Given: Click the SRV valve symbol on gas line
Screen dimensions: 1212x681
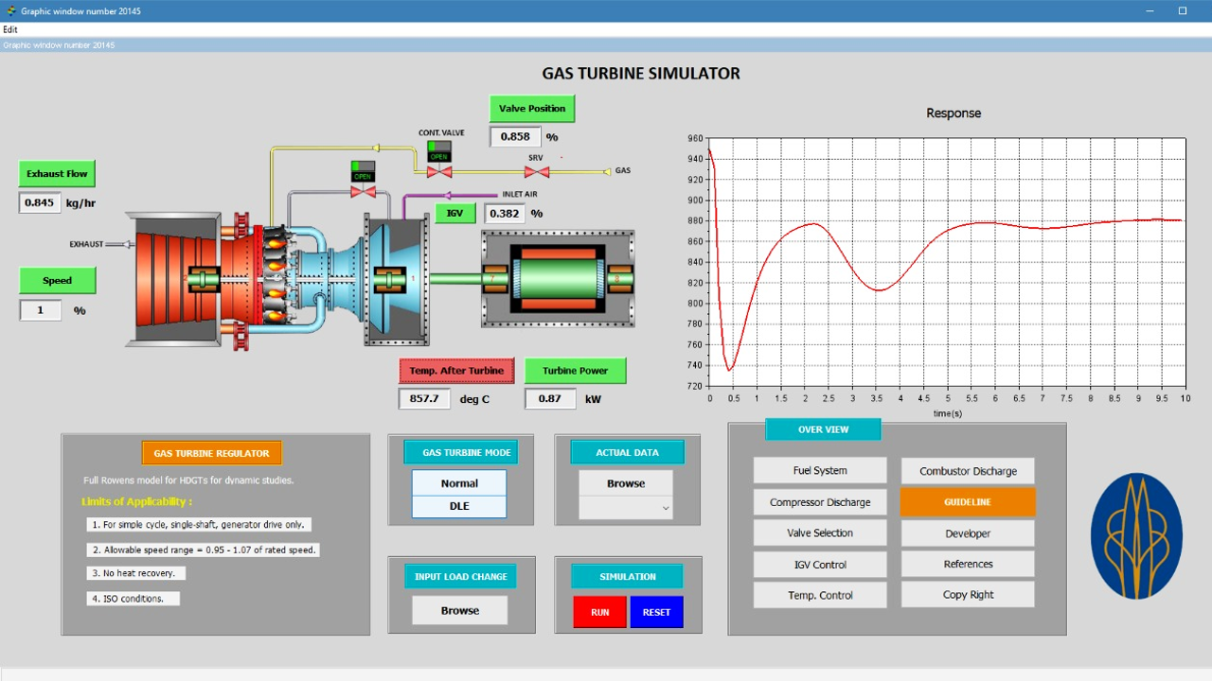Looking at the screenshot, I should [x=537, y=172].
